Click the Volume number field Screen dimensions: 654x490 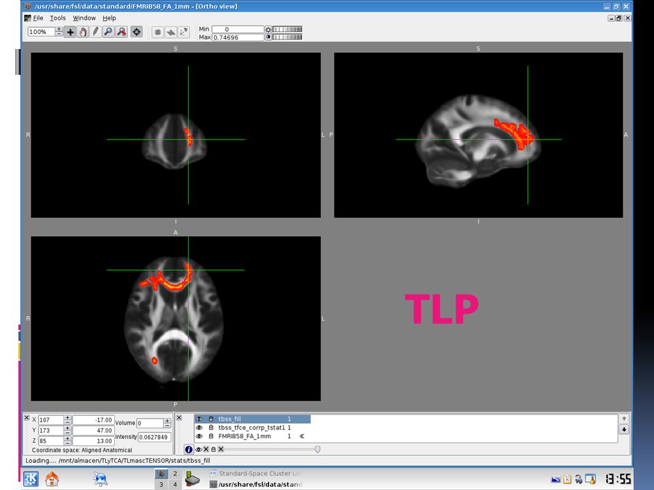point(150,423)
